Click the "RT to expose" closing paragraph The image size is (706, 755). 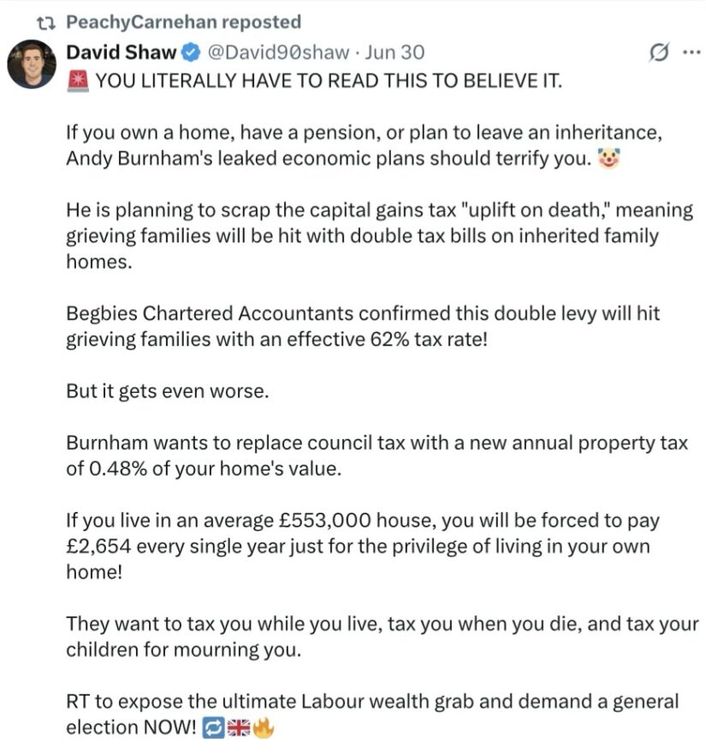372,715
